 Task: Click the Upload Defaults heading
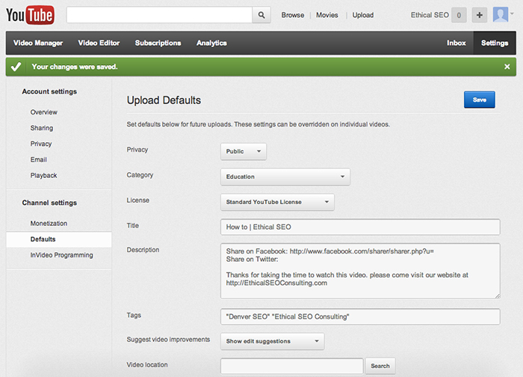pyautogui.click(x=164, y=100)
